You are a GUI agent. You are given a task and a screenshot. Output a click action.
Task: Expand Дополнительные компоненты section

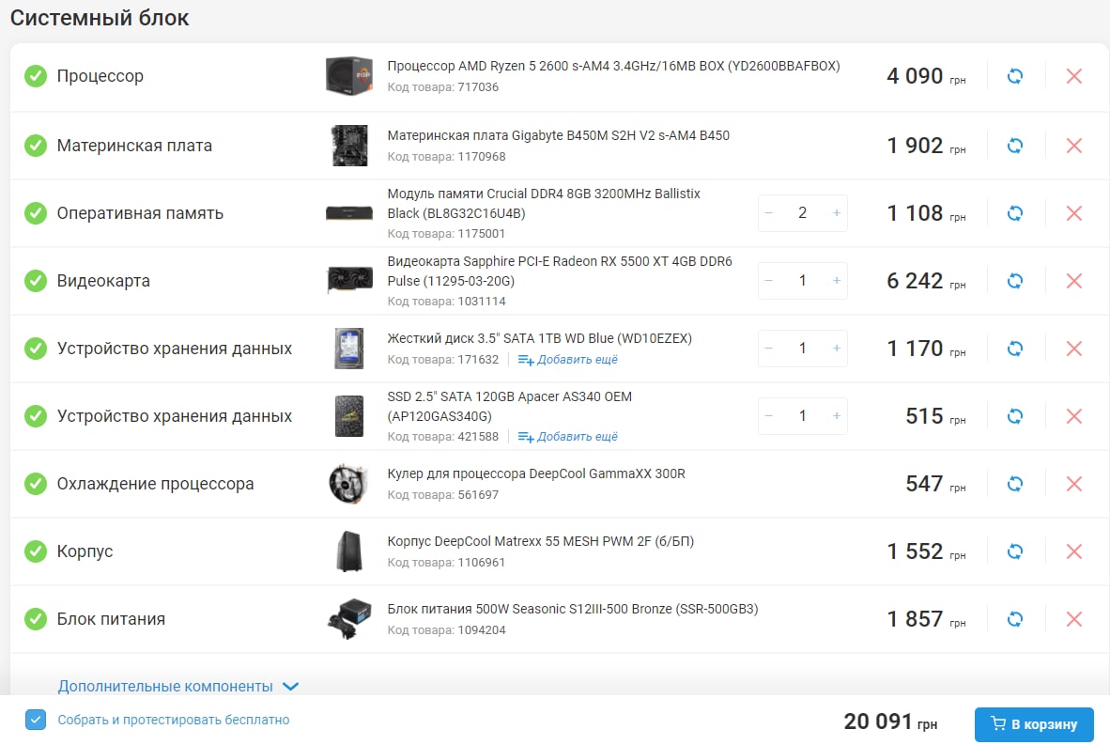click(177, 686)
